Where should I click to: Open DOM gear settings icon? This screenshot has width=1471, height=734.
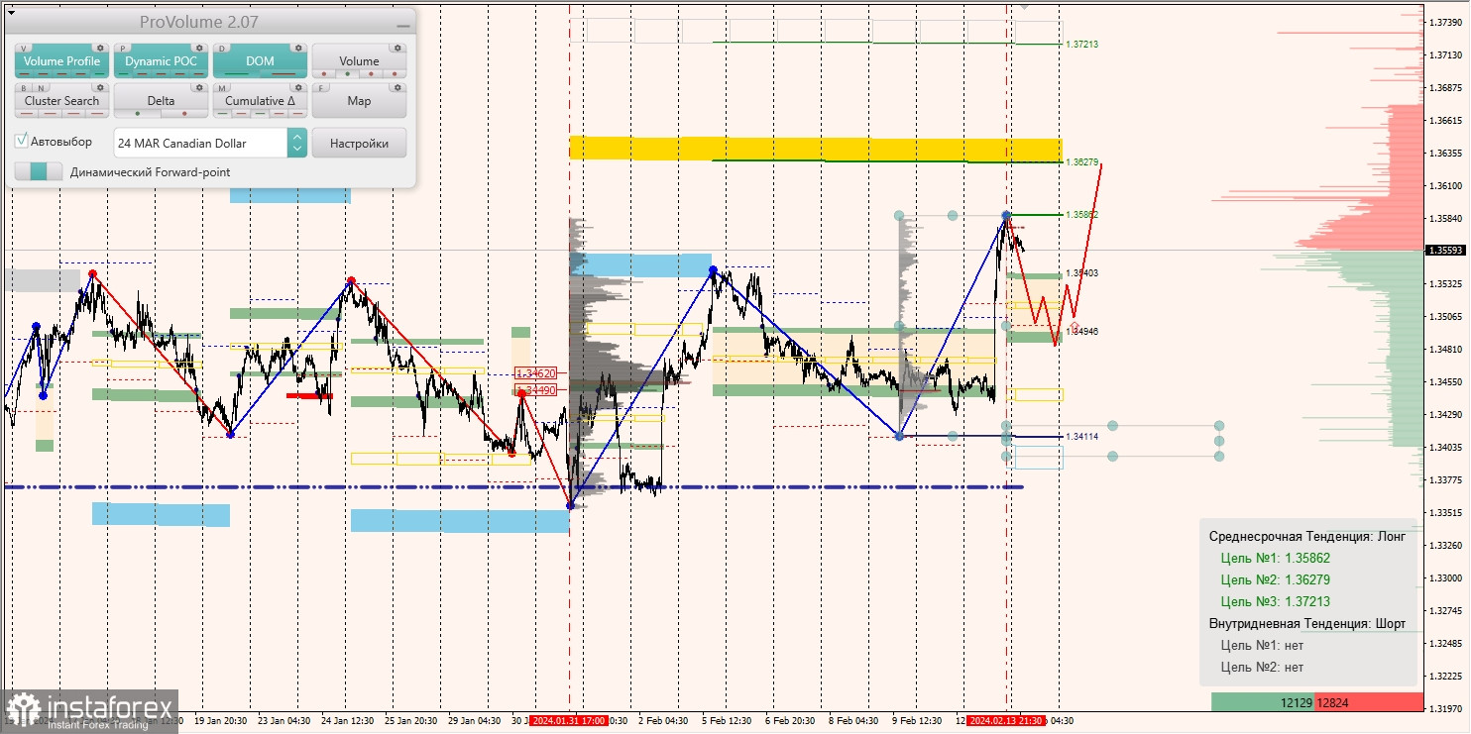[x=297, y=48]
